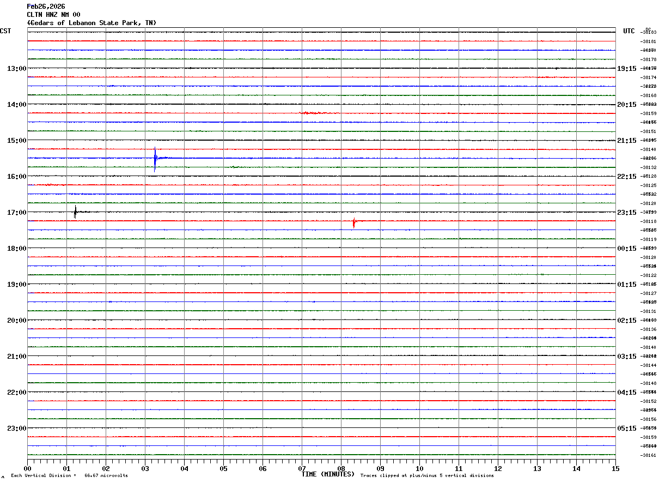Click the 21:15 UTC time label
This screenshot has width=659, height=483.
pos(627,141)
